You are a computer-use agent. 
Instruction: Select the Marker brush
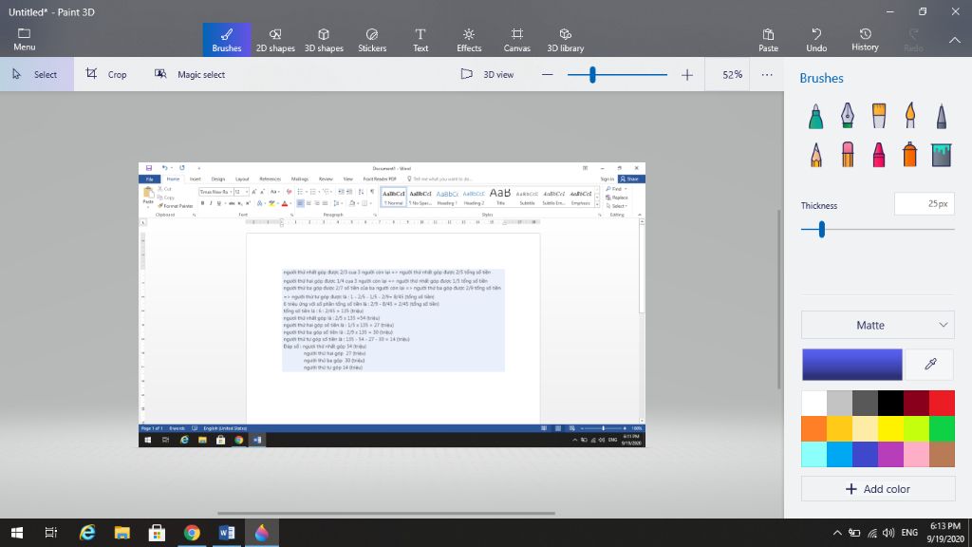[815, 116]
